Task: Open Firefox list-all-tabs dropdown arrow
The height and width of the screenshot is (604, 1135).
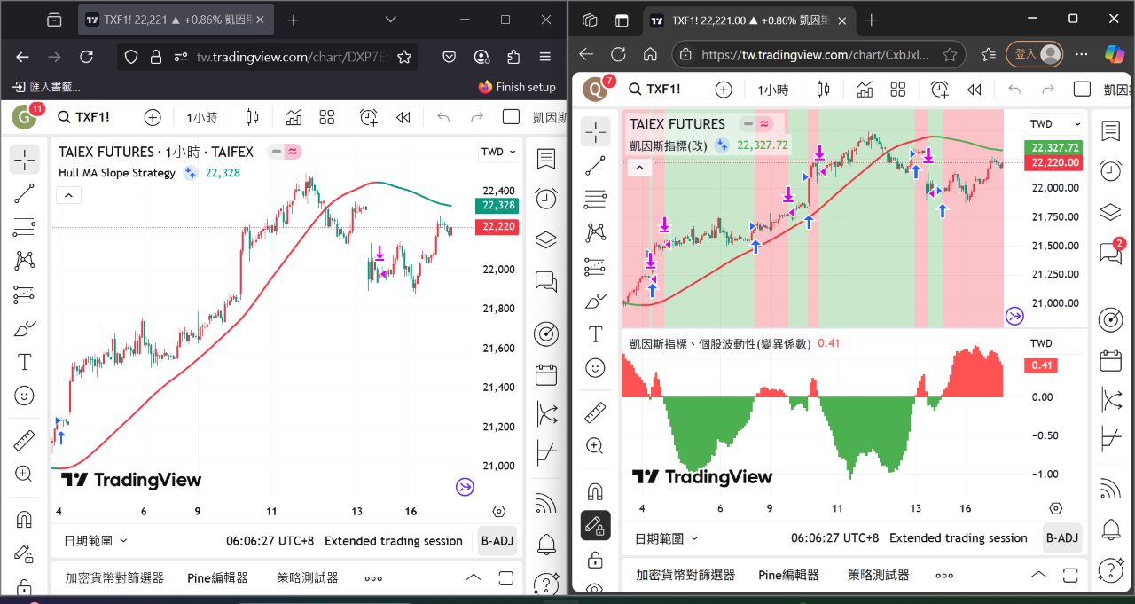Action: point(390,20)
